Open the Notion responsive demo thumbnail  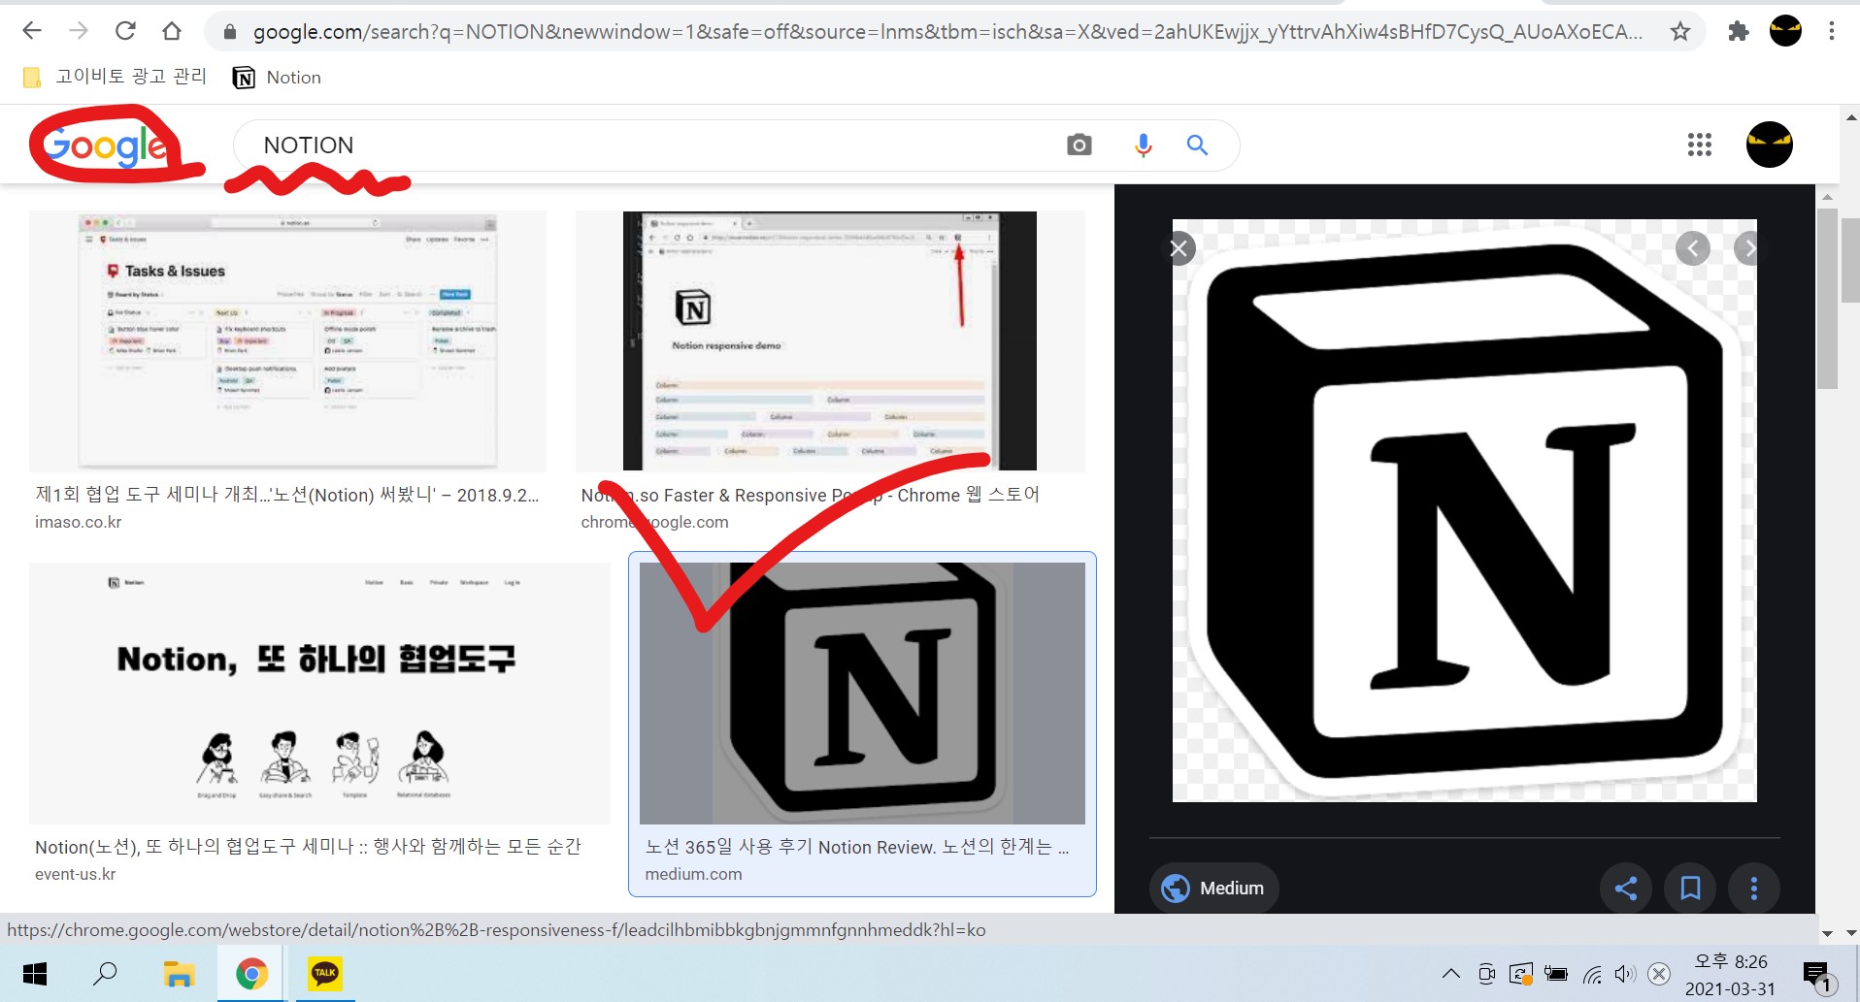click(x=830, y=340)
